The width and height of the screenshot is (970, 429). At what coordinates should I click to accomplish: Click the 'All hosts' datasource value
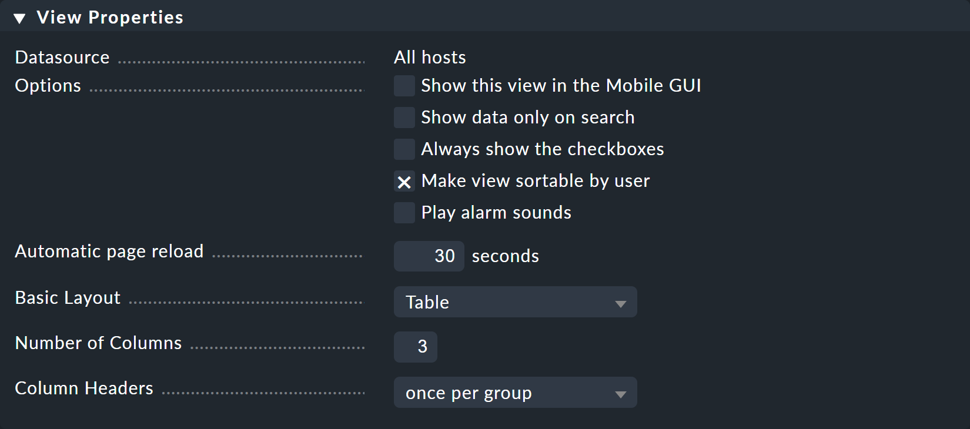[430, 57]
